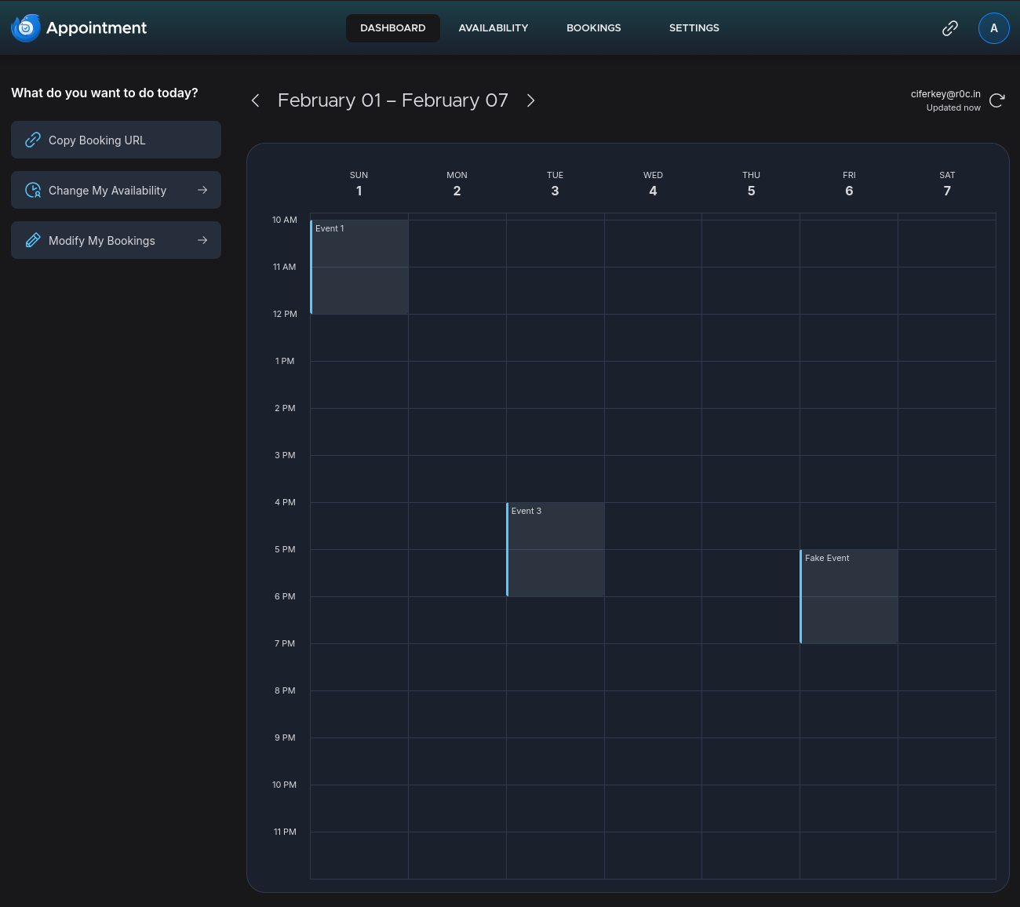The width and height of the screenshot is (1020, 907).
Task: Select the DASHBOARD menu item
Action: point(392,27)
